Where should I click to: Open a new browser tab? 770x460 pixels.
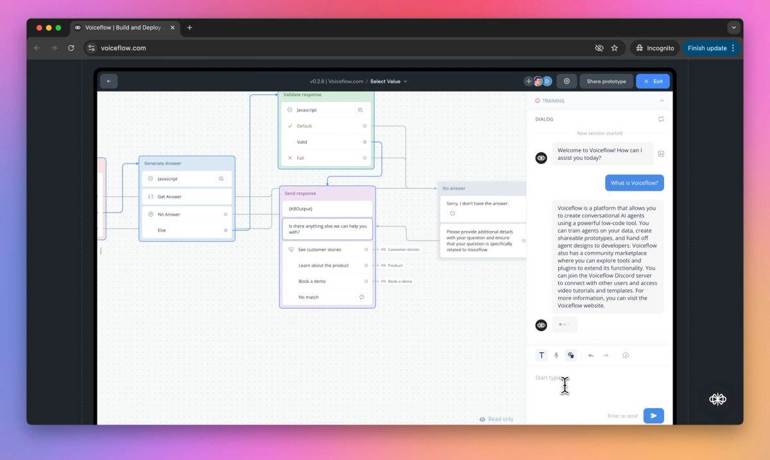click(189, 28)
